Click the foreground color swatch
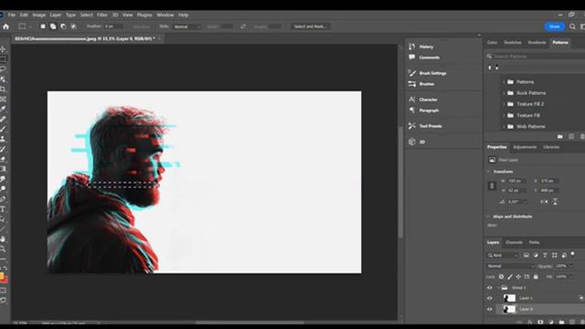 (2, 276)
